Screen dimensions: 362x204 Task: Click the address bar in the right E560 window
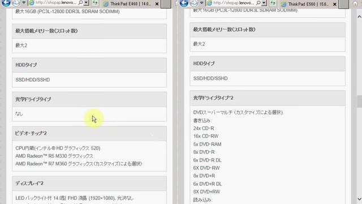pos(234,3)
